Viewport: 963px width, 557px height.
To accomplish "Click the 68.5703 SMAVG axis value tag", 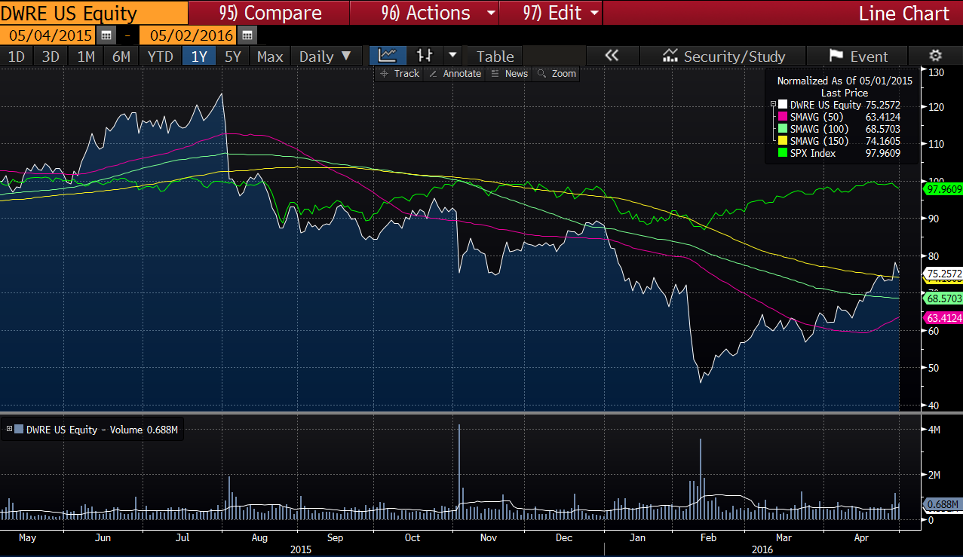I will pyautogui.click(x=943, y=298).
